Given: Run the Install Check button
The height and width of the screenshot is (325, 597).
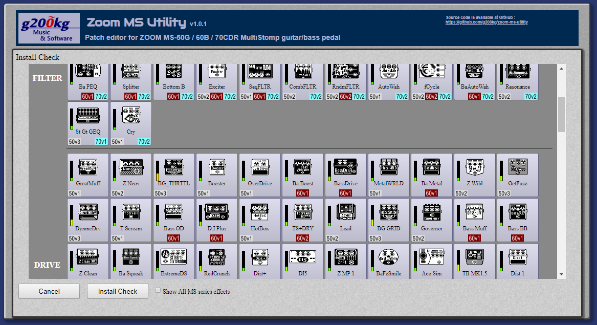Looking at the screenshot, I should tap(118, 291).
